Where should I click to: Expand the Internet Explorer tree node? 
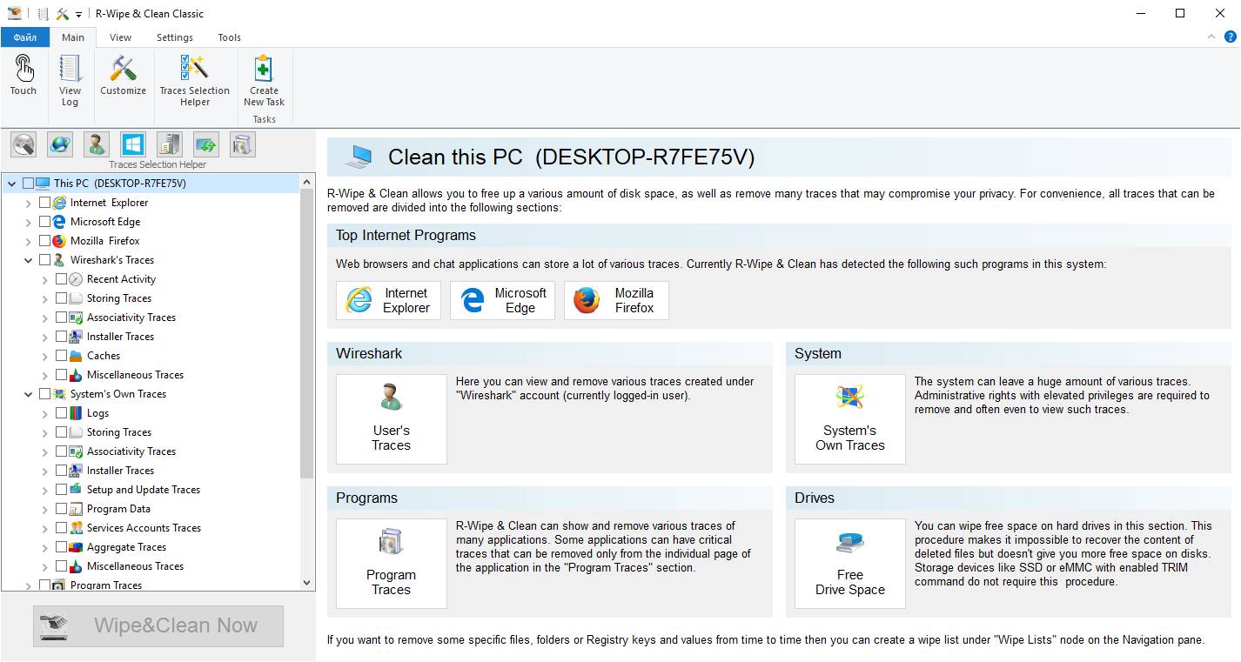tap(29, 203)
